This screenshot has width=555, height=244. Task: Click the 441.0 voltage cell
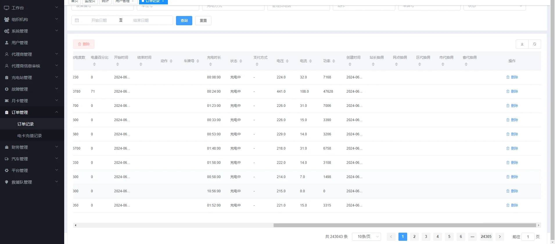(281, 92)
